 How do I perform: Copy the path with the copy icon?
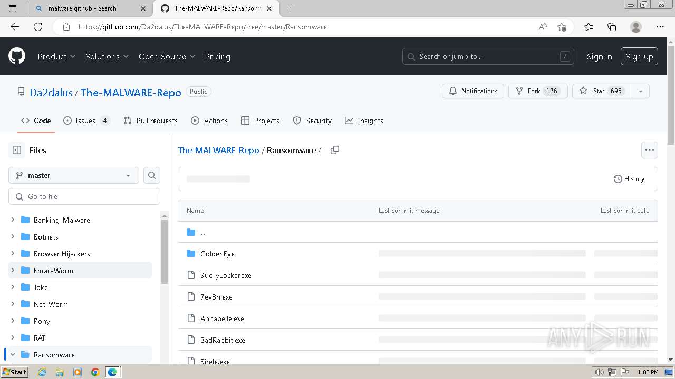pyautogui.click(x=334, y=150)
